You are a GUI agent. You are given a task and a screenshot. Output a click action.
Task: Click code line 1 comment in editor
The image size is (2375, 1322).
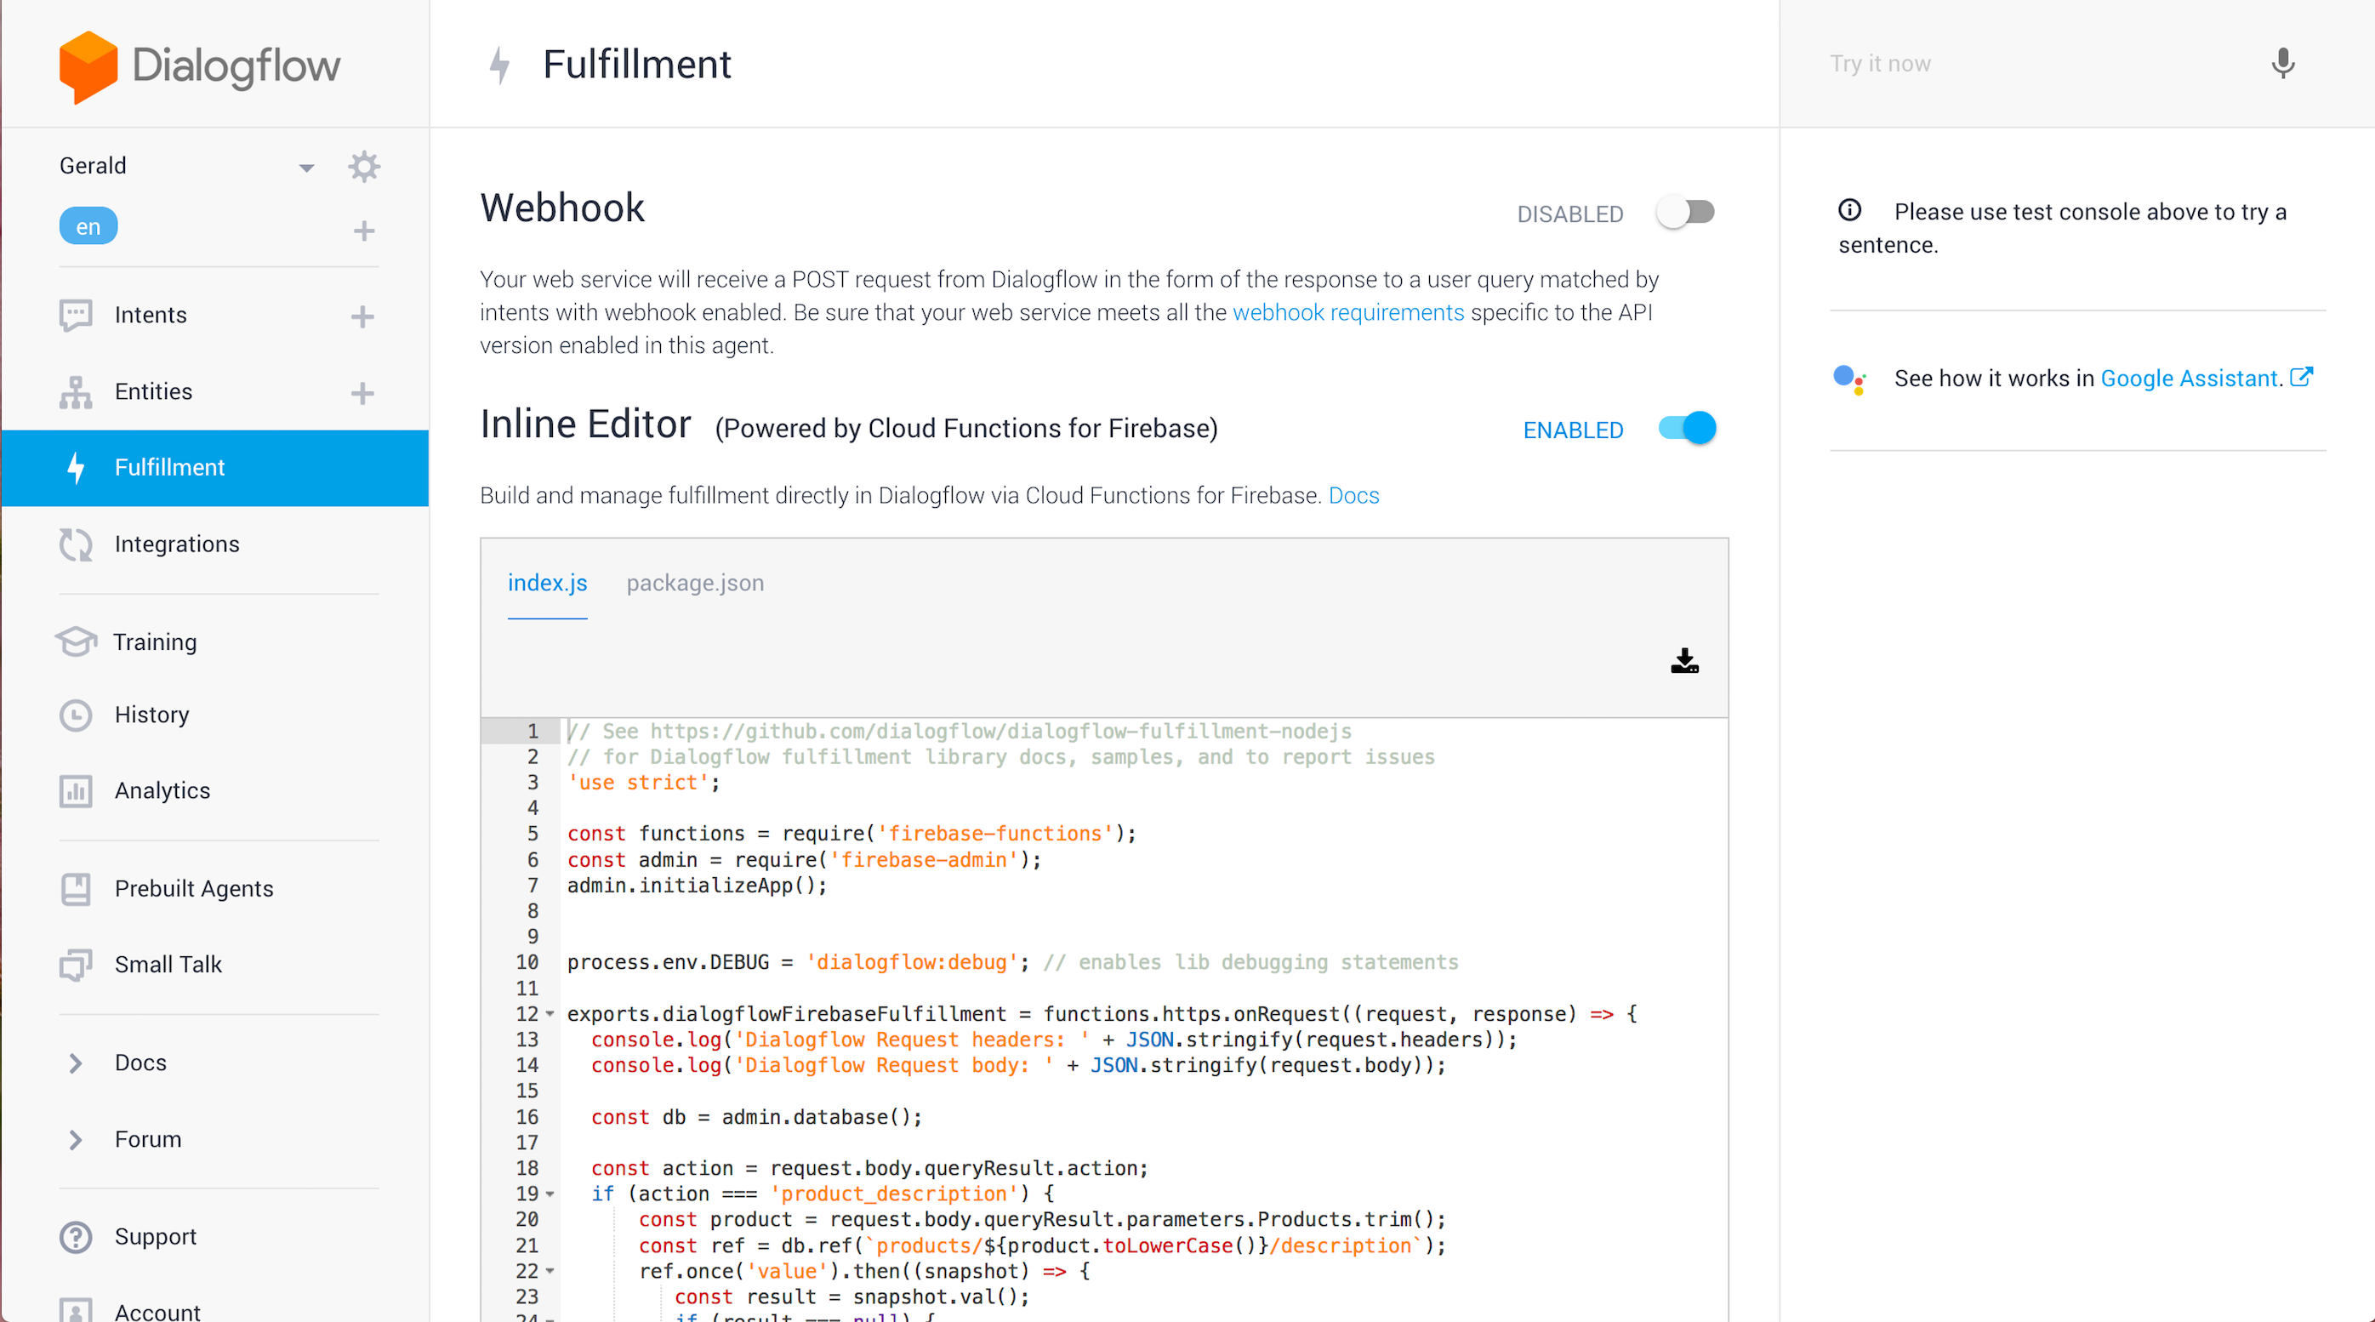(960, 731)
